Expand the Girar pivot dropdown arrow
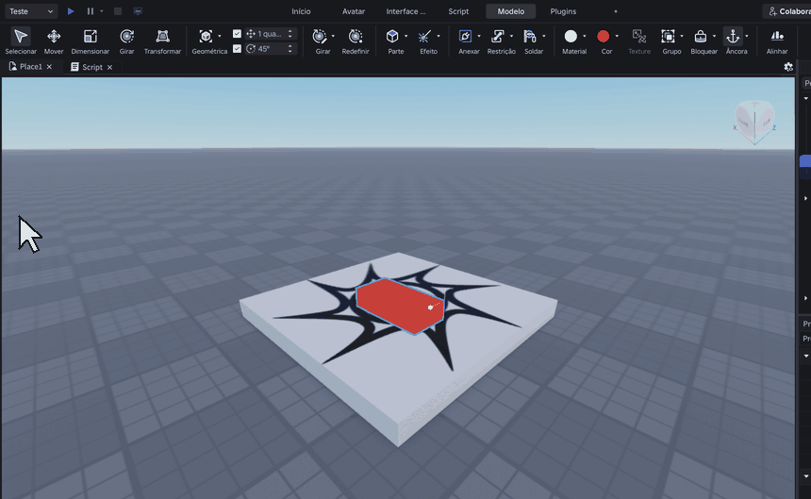The height and width of the screenshot is (499, 811). tap(333, 36)
